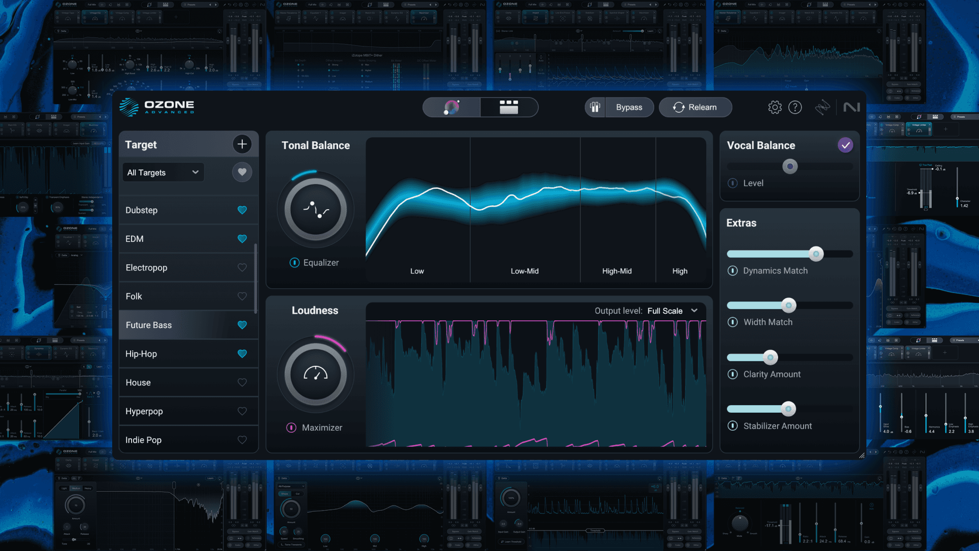979x551 pixels.
Task: Click the Ozone Advanced logo
Action: (157, 107)
